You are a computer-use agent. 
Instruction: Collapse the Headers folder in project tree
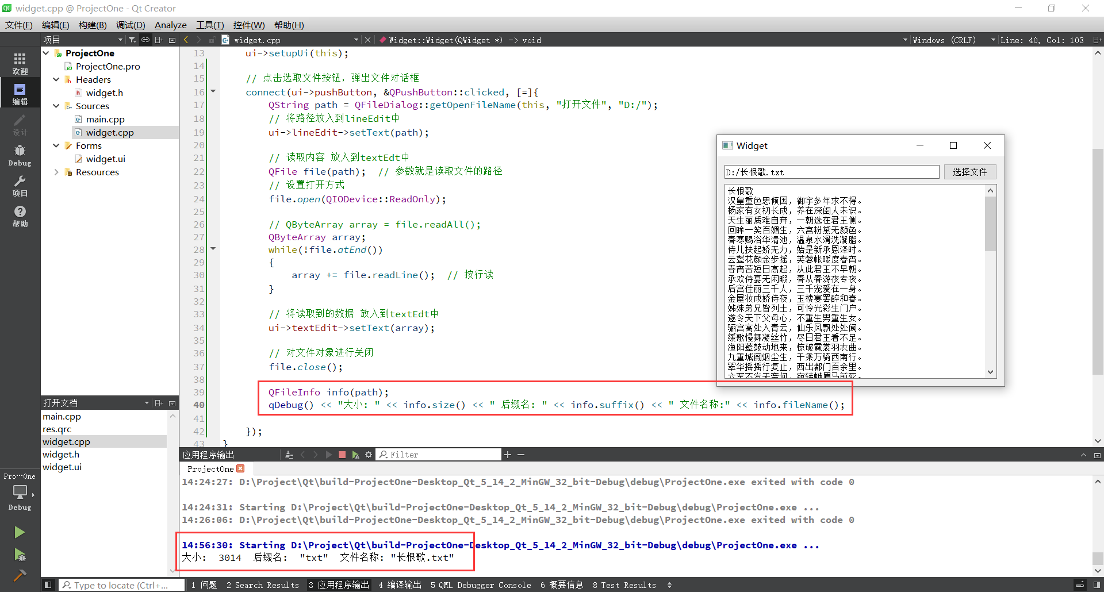click(x=56, y=80)
